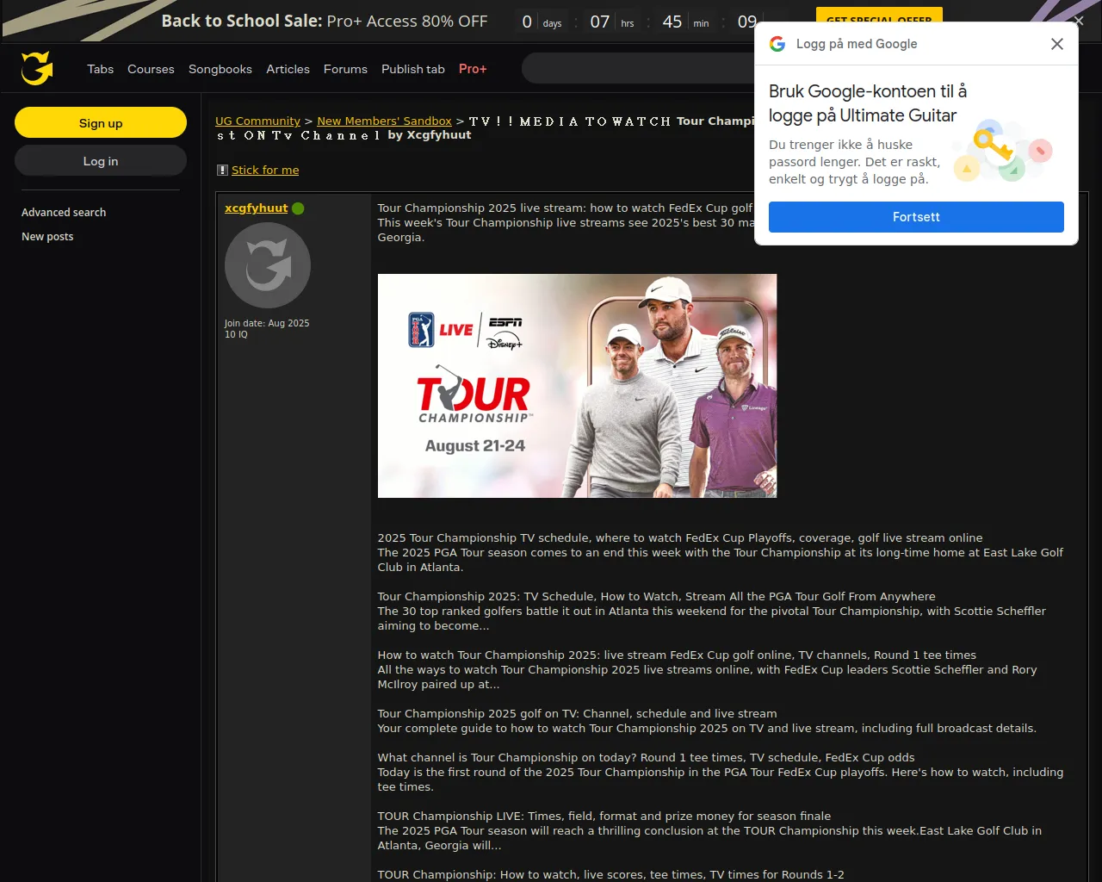Click xcgfyhuut's green online status dot
The height and width of the screenshot is (882, 1102).
pyautogui.click(x=298, y=208)
